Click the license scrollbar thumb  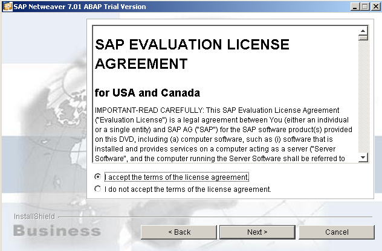[363, 37]
